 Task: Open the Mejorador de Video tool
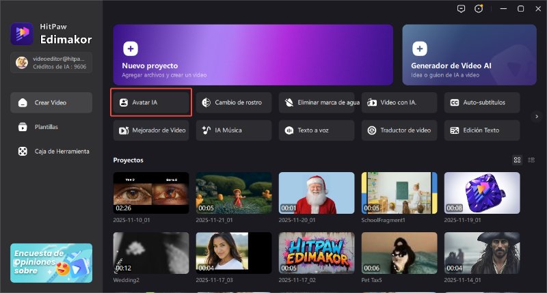(151, 130)
